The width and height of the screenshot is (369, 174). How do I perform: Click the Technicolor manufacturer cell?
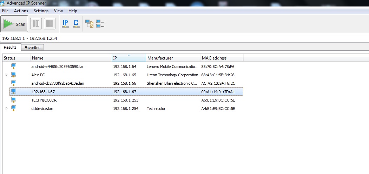tap(156, 109)
